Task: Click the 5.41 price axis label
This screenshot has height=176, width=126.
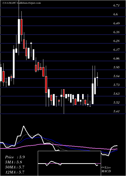Action: pyautogui.click(x=116, y=111)
